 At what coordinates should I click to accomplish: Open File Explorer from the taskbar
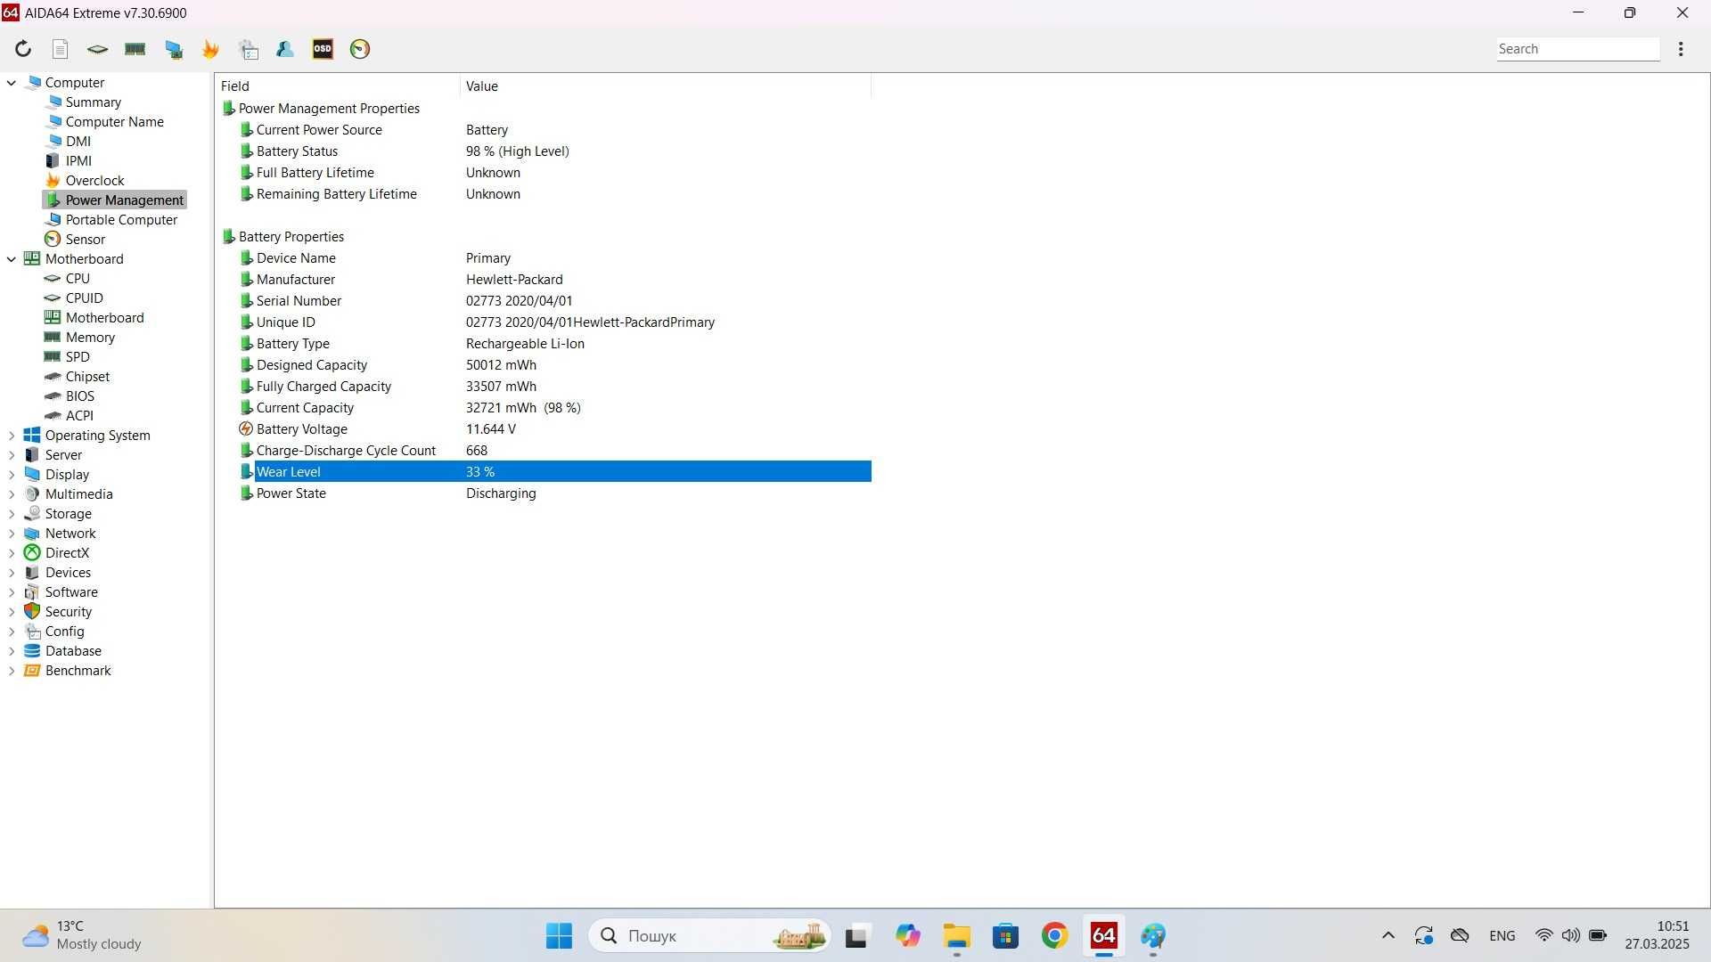pos(957,936)
